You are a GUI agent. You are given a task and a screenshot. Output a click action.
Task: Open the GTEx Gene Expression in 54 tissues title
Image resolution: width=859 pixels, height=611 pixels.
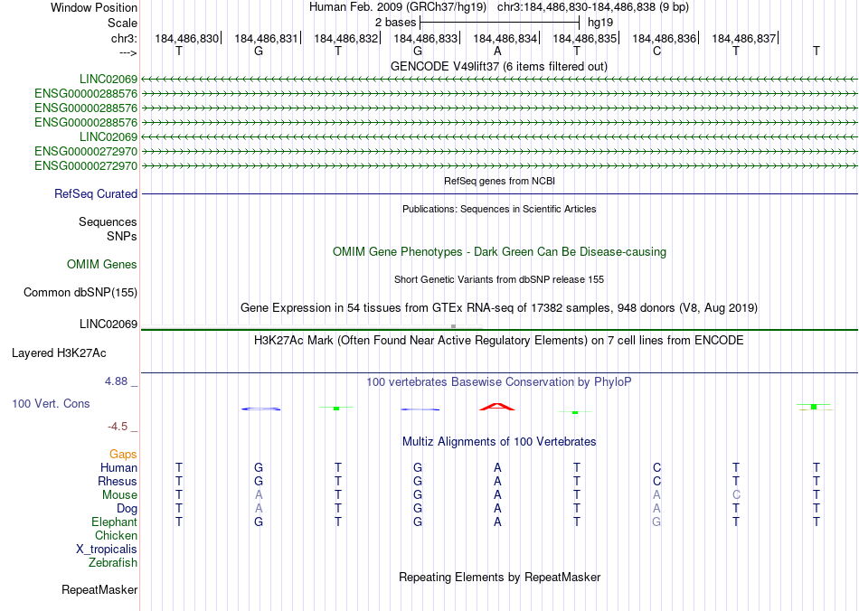[499, 307]
